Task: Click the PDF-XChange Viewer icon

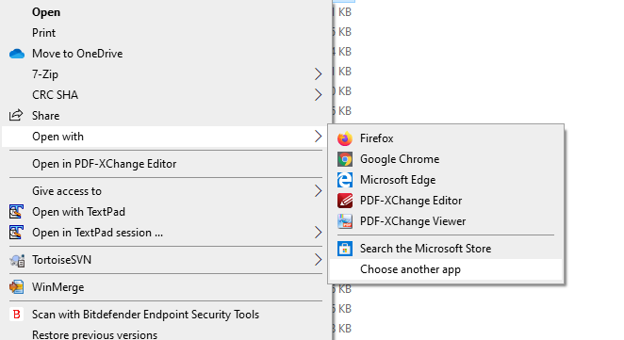Action: coord(345,221)
